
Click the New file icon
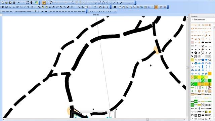coord(3,3)
